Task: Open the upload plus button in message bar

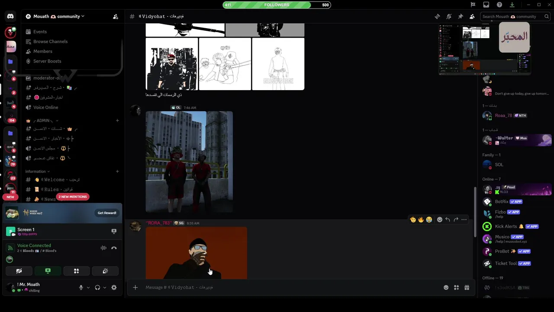Action: point(135,287)
